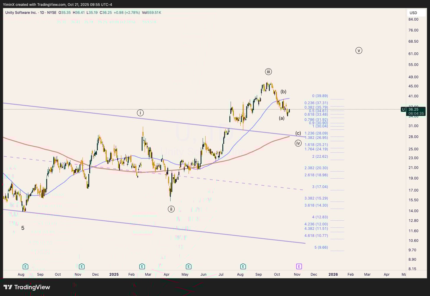Click the 2025 year label on time axis
This screenshot has height=296, width=430.
coord(114,275)
